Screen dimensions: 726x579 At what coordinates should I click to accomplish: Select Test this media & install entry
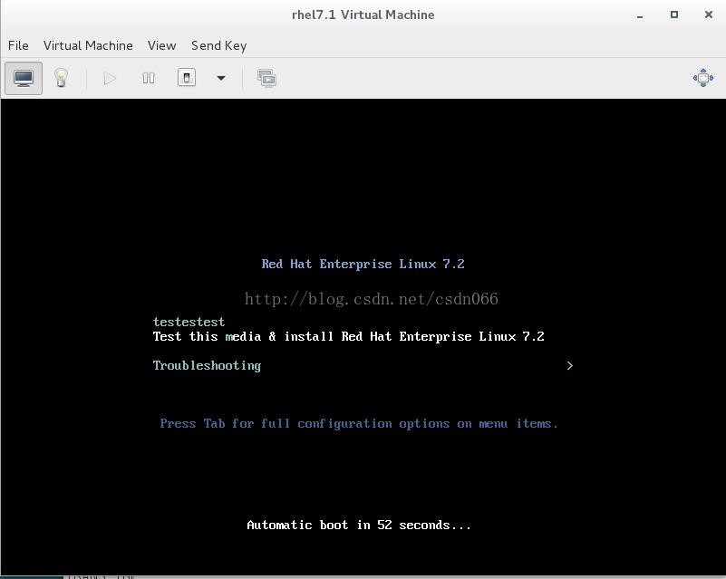[x=349, y=336]
